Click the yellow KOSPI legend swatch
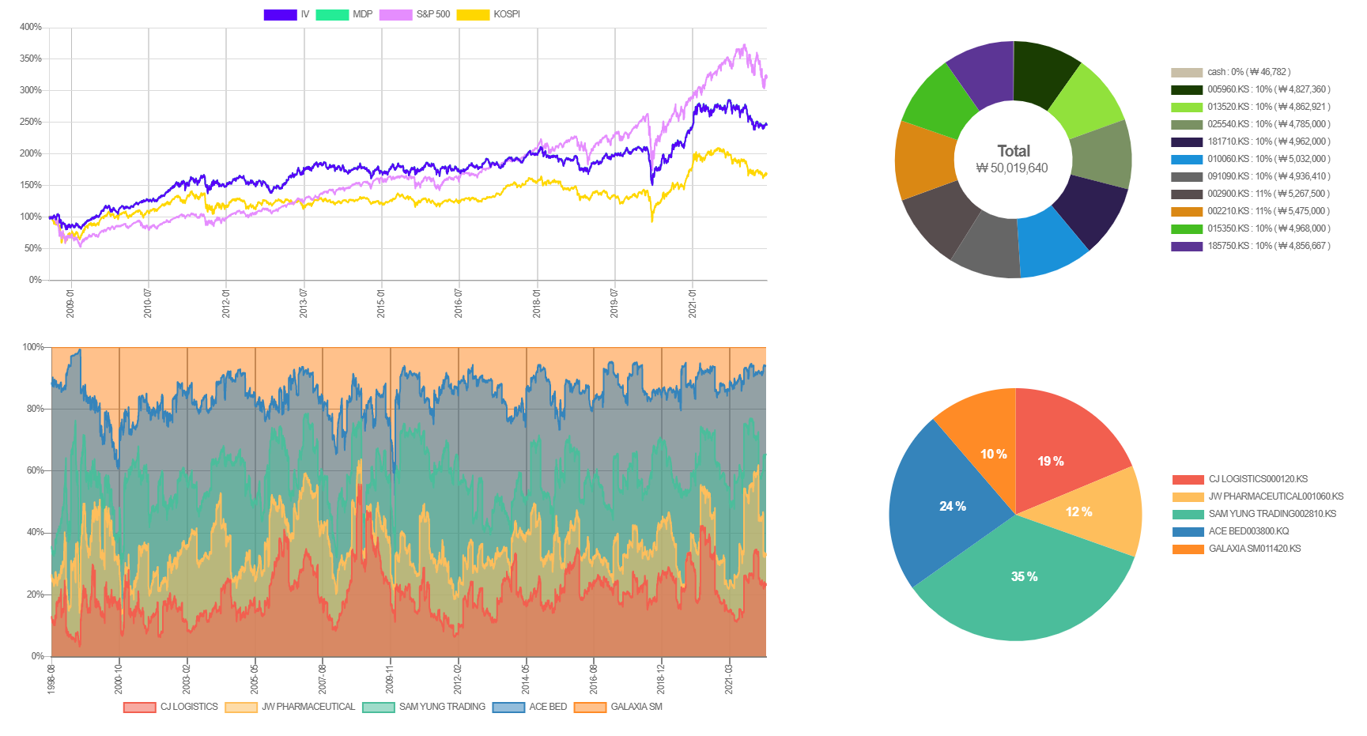 pyautogui.click(x=474, y=14)
